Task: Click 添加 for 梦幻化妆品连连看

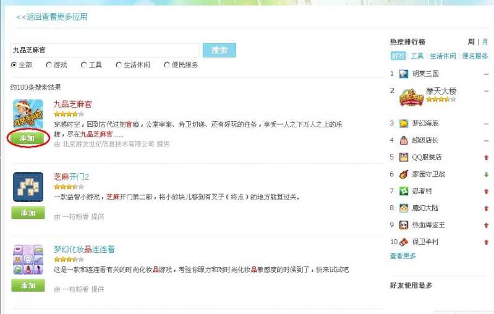Action: coord(28,286)
